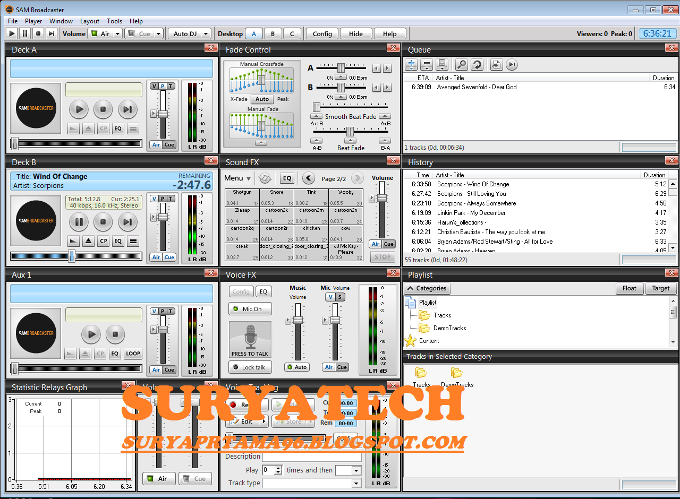
Task: Click the document export icon in Queue
Action: click(496, 65)
